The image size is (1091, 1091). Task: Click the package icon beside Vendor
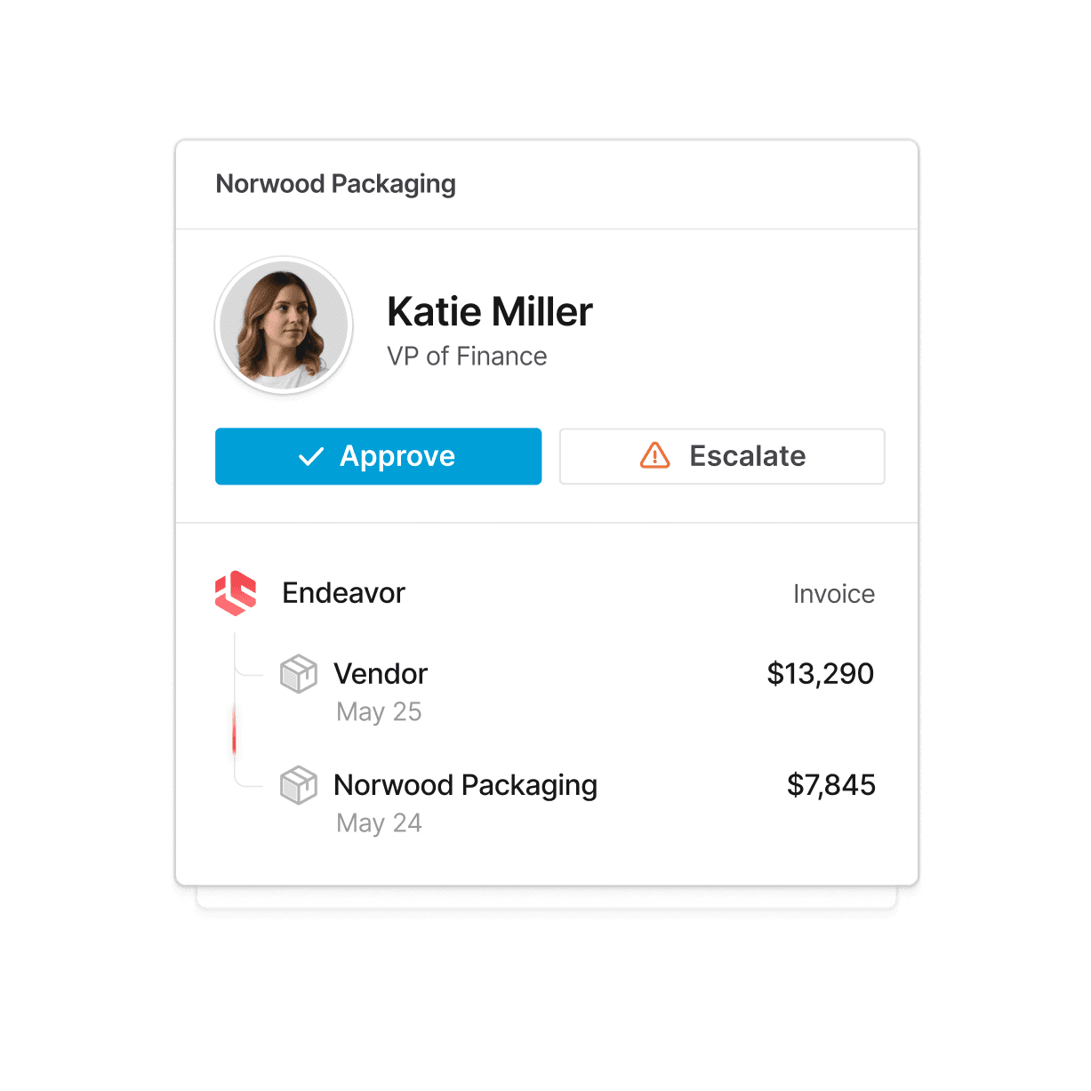click(299, 674)
